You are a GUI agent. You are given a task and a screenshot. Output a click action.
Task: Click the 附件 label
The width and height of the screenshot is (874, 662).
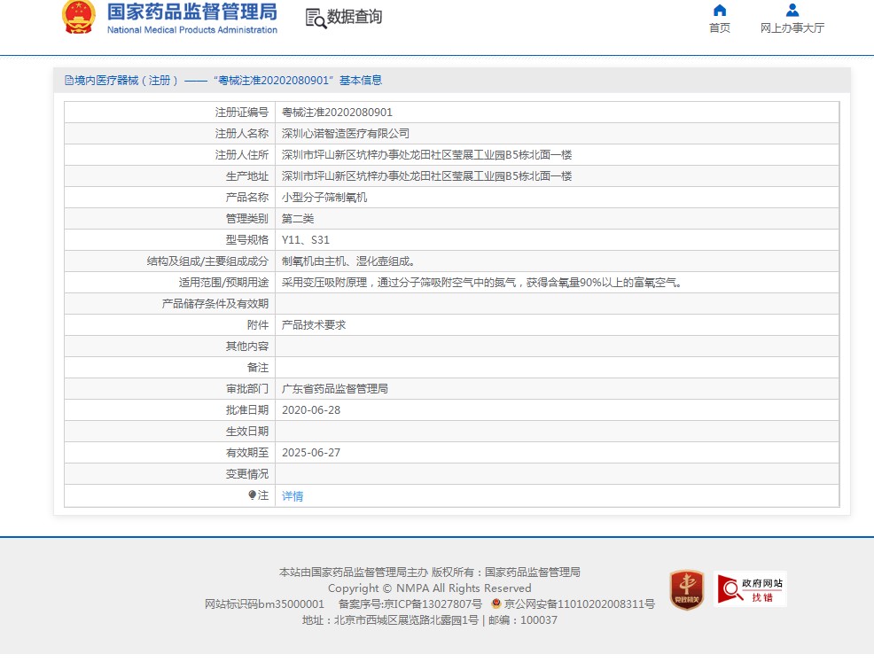click(258, 325)
